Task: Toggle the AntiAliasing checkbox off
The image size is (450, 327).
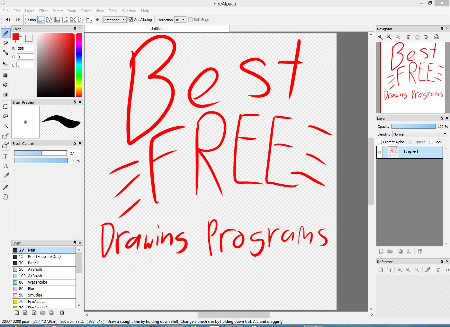Action: [x=130, y=20]
